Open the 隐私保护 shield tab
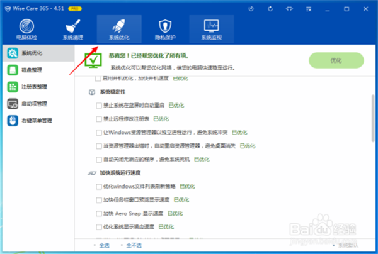The width and height of the screenshot is (378, 254). 165,30
